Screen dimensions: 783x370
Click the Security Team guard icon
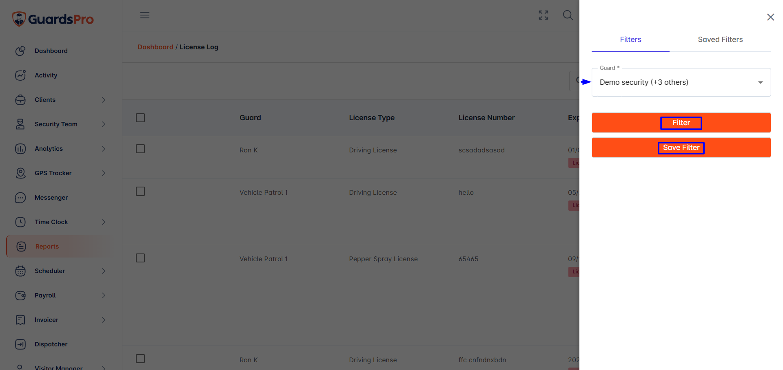(20, 124)
